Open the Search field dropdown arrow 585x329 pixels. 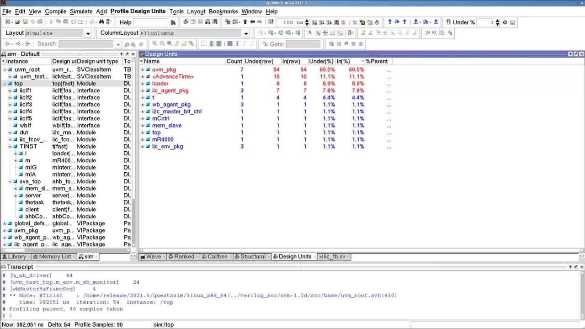pos(118,44)
